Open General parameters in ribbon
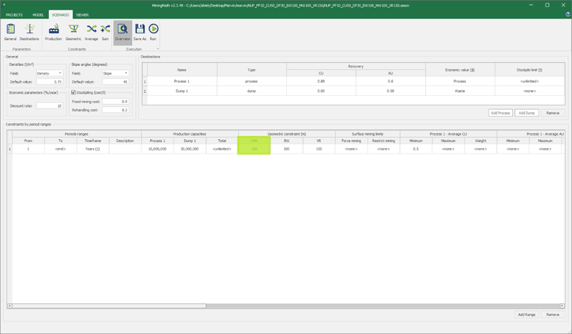 (x=10, y=32)
